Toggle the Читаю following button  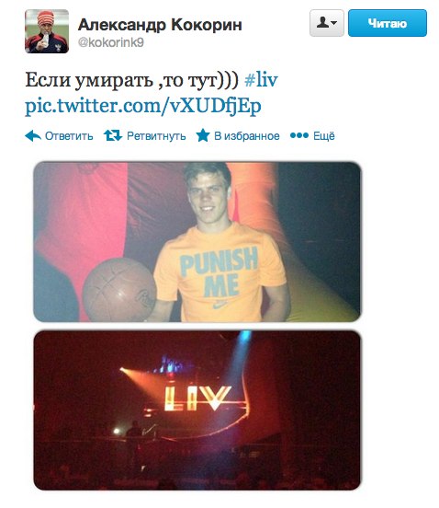click(x=388, y=23)
